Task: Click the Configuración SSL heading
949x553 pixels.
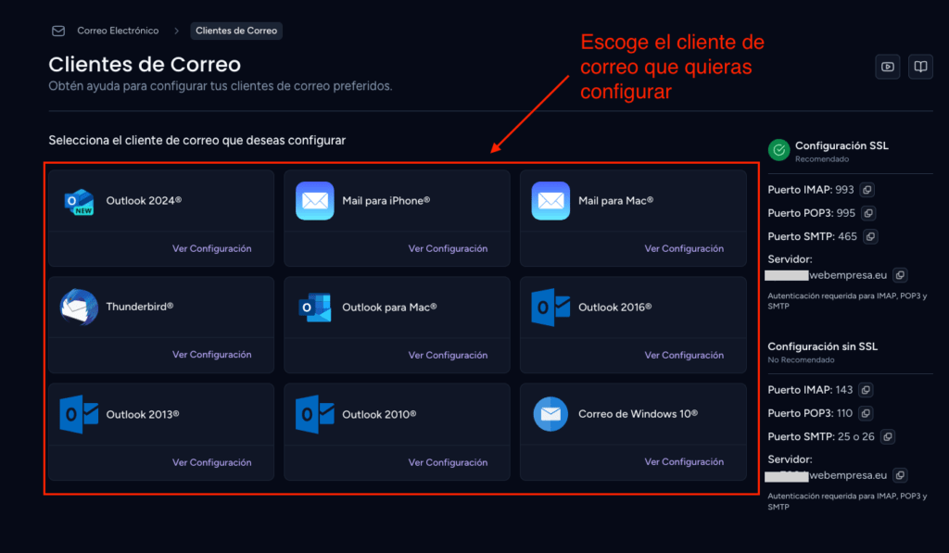Action: point(841,145)
